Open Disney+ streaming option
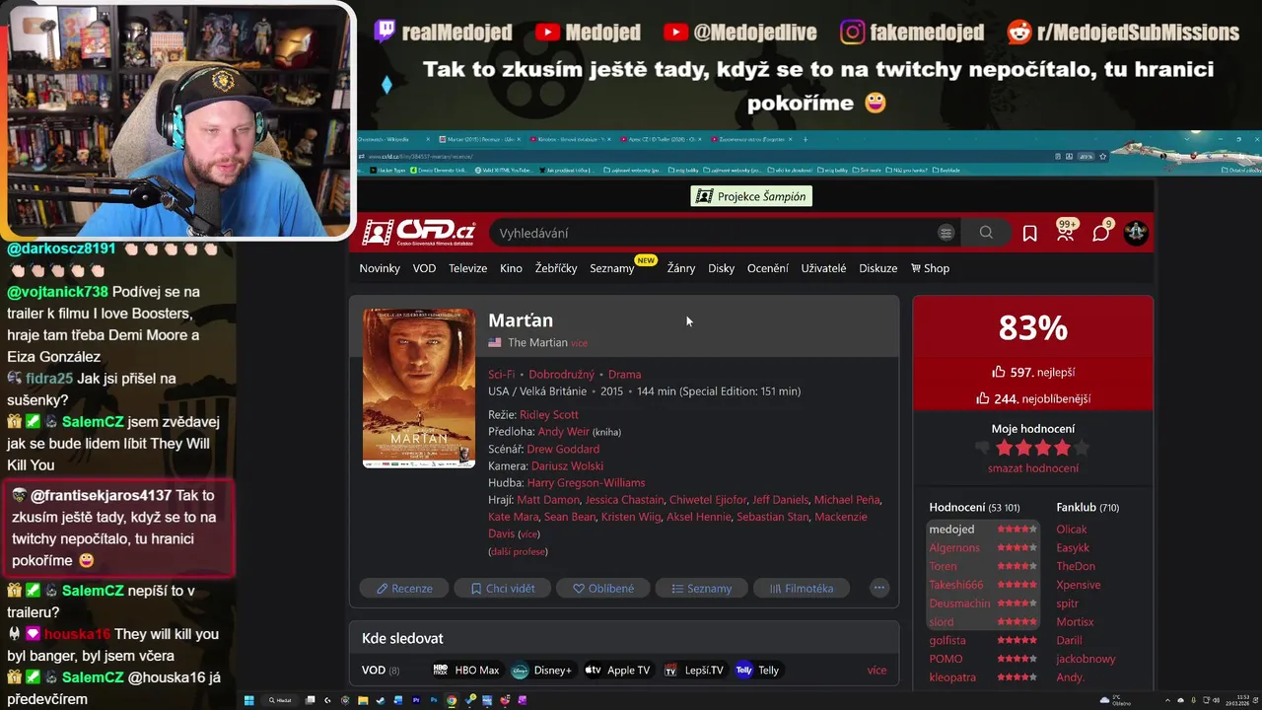The height and width of the screenshot is (710, 1262). [541, 670]
